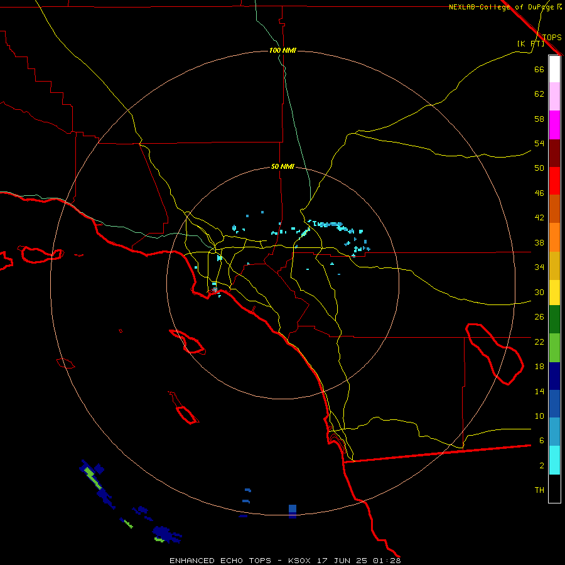Click the light pink legend swatch

(x=554, y=97)
